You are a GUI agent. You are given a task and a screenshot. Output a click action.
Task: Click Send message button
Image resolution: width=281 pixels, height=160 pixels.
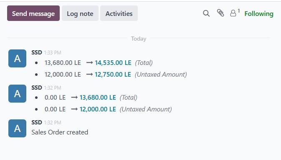(x=33, y=13)
